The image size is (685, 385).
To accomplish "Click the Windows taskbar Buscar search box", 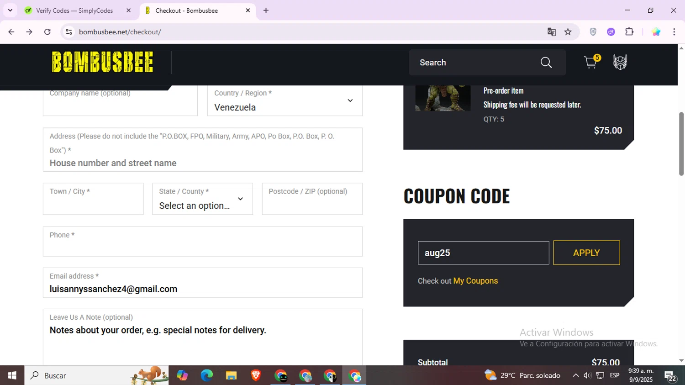I will [x=96, y=375].
